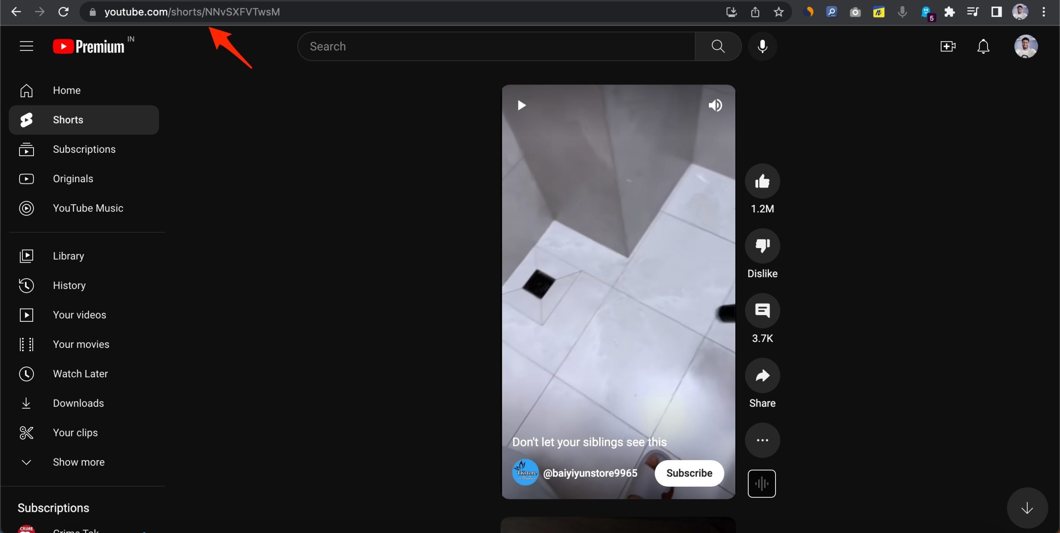This screenshot has width=1060, height=533.
Task: Bookmark this page with the star icon
Action: (x=778, y=12)
